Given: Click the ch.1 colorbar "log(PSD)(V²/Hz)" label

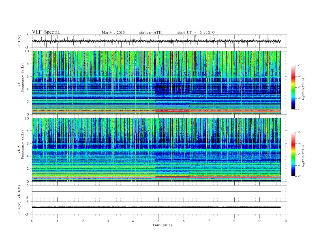Looking at the screenshot, I should 303,89.
